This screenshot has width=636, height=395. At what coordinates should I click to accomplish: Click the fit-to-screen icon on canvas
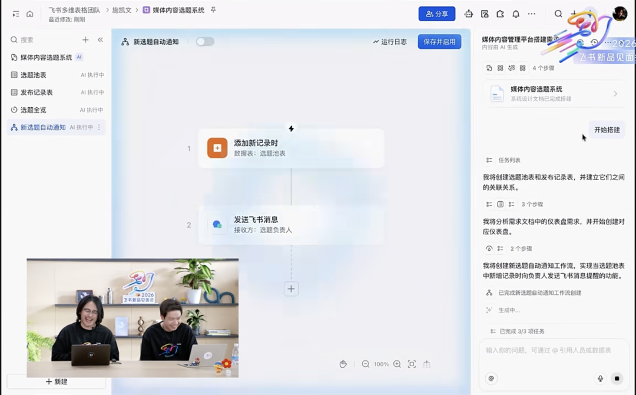pos(412,364)
